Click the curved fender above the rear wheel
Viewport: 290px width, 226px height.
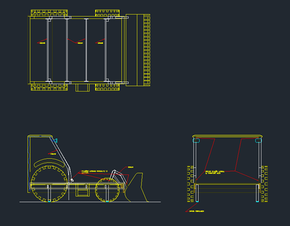coord(49,162)
